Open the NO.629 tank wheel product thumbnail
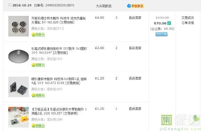The height and width of the screenshot is (131, 201). tap(19, 26)
